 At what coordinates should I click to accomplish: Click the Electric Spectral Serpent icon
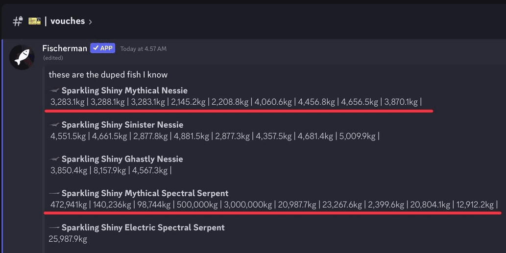click(x=54, y=228)
